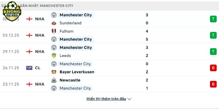Select the 23.11.25 match date

point(11,84)
